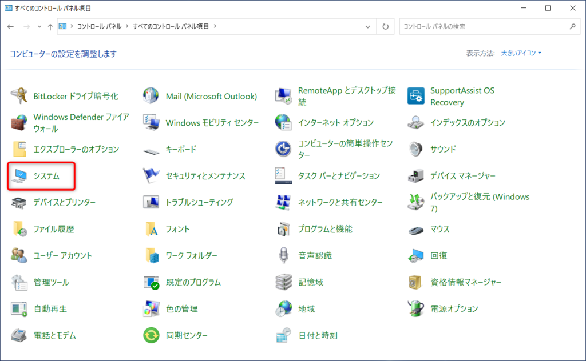Refresh the control panel view

click(x=385, y=26)
